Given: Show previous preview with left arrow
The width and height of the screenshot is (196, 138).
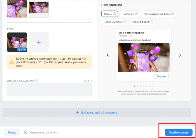Looking at the screenshot, I should pos(108,55).
